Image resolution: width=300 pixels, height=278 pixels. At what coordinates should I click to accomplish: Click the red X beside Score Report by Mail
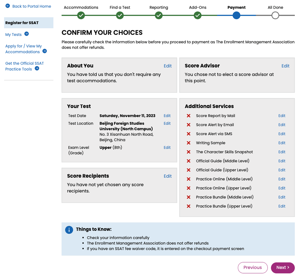[x=188, y=116]
